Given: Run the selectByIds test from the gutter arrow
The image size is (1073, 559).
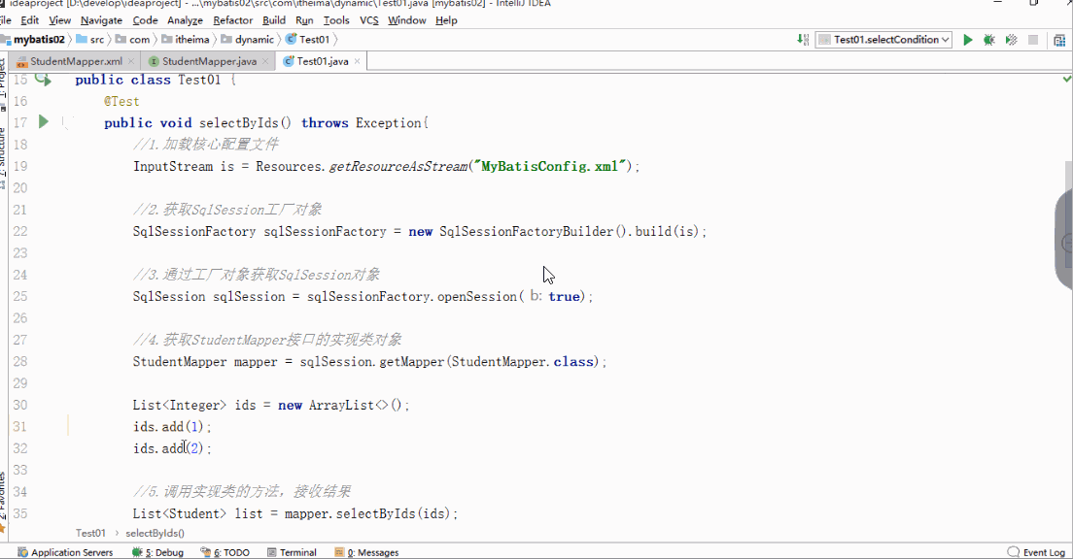Looking at the screenshot, I should pos(42,121).
